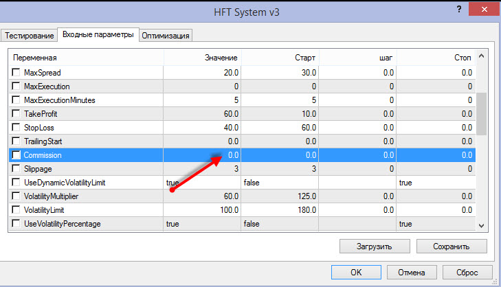Click the Загрузить button
The height and width of the screenshot is (287, 501).
(375, 246)
